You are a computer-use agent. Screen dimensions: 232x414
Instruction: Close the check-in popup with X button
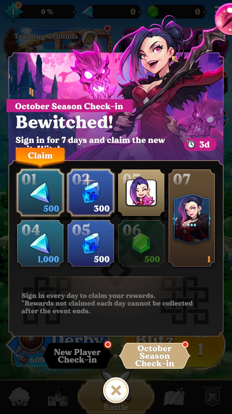coord(116,390)
